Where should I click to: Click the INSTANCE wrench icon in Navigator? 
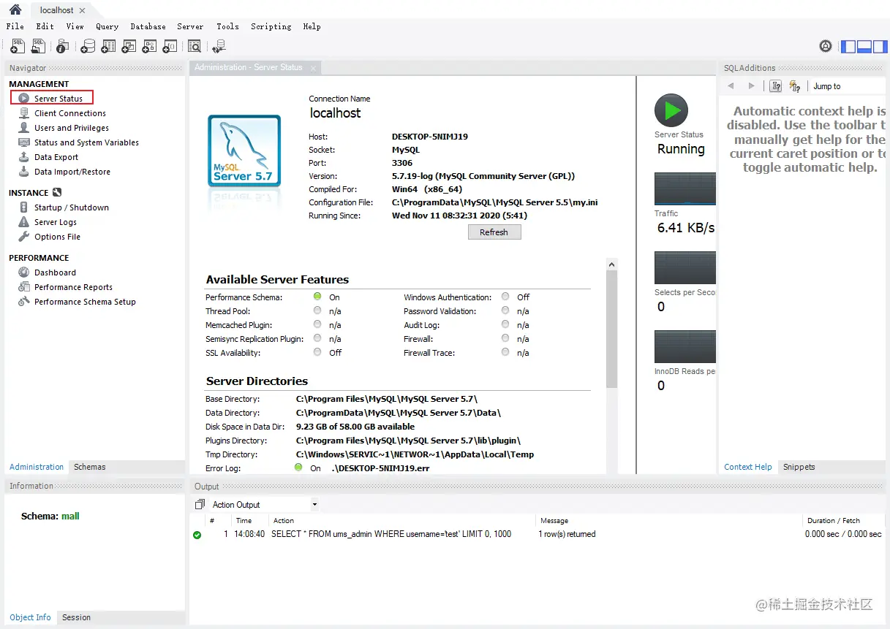[57, 193]
